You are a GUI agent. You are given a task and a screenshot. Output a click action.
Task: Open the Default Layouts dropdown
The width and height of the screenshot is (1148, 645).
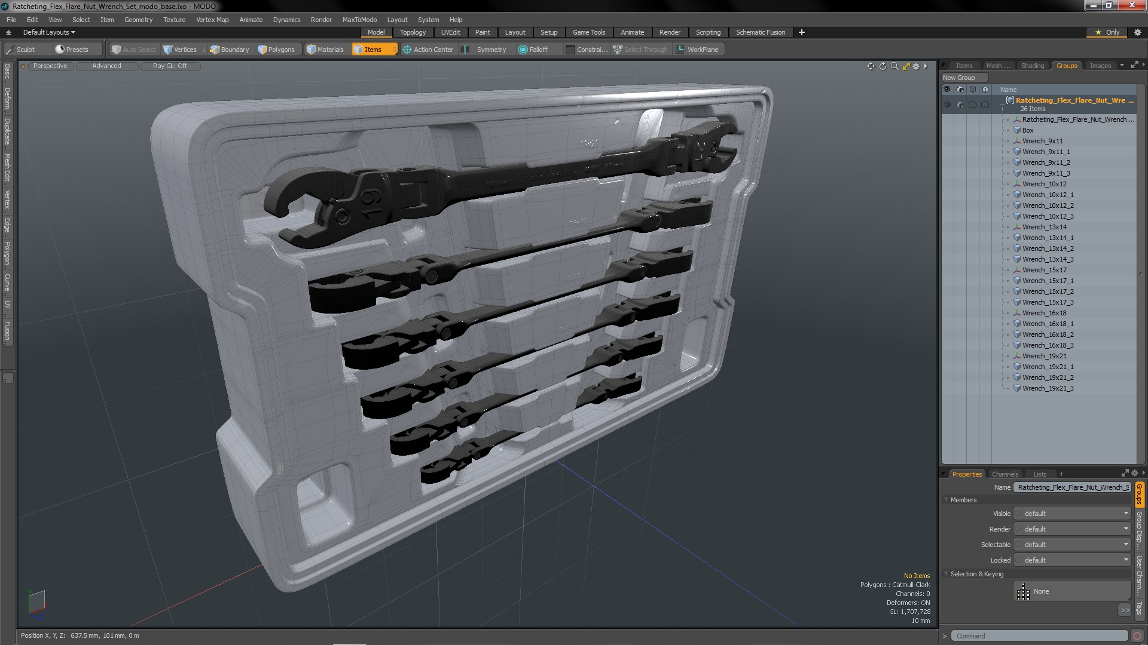(49, 32)
